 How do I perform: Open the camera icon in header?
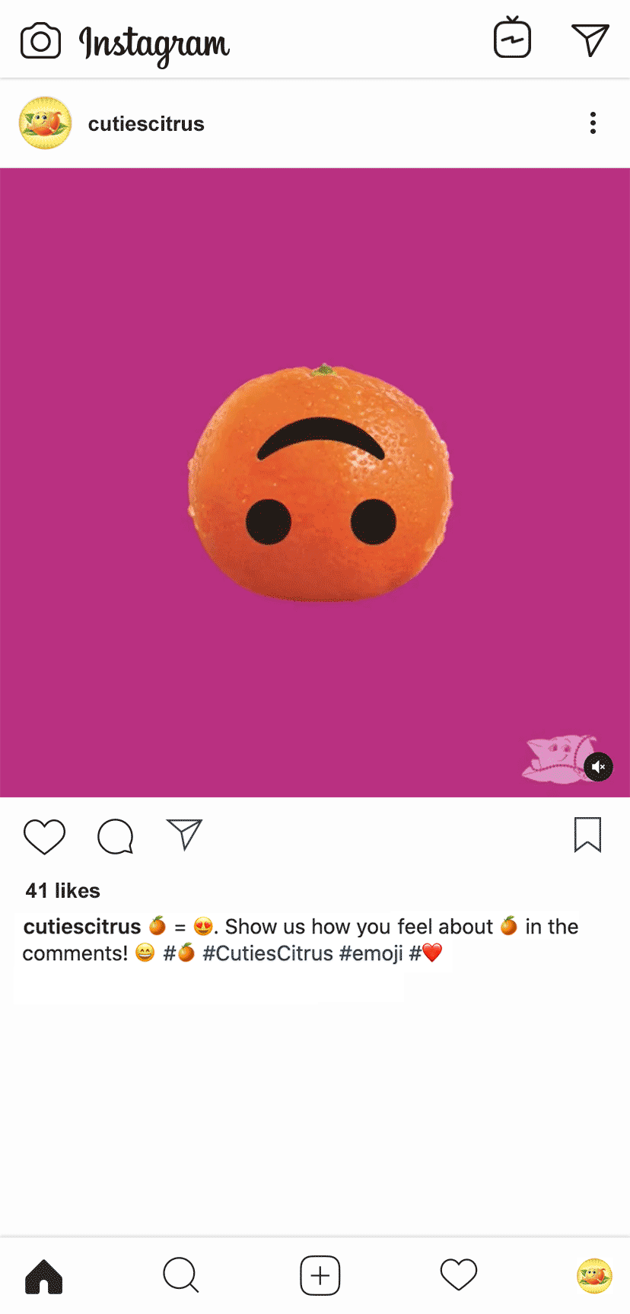pyautogui.click(x=40, y=41)
